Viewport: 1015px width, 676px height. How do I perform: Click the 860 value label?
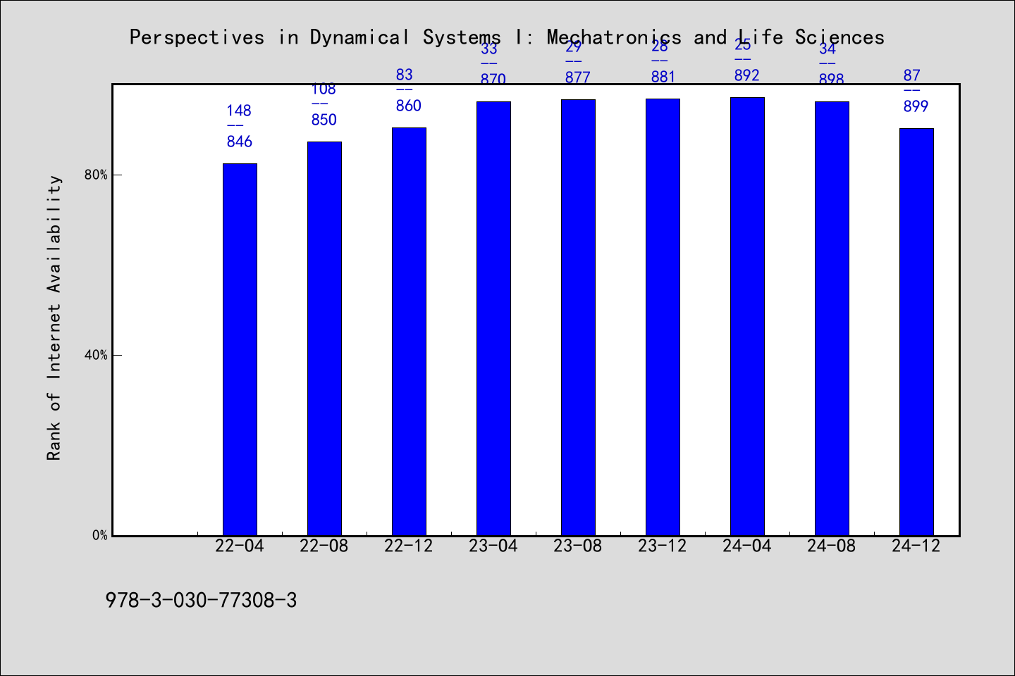409,106
